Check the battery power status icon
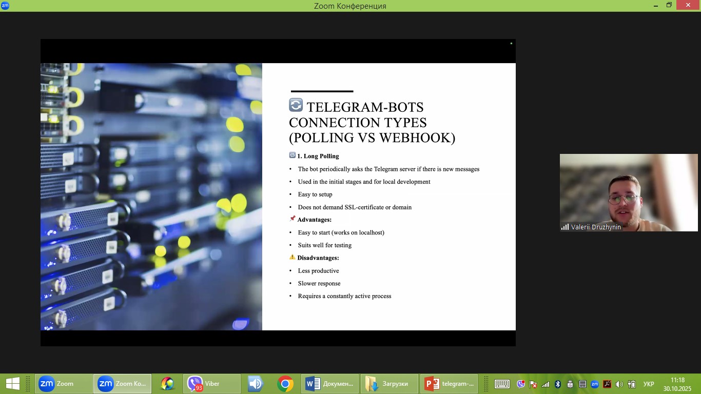Image resolution: width=701 pixels, height=394 pixels. 632,384
